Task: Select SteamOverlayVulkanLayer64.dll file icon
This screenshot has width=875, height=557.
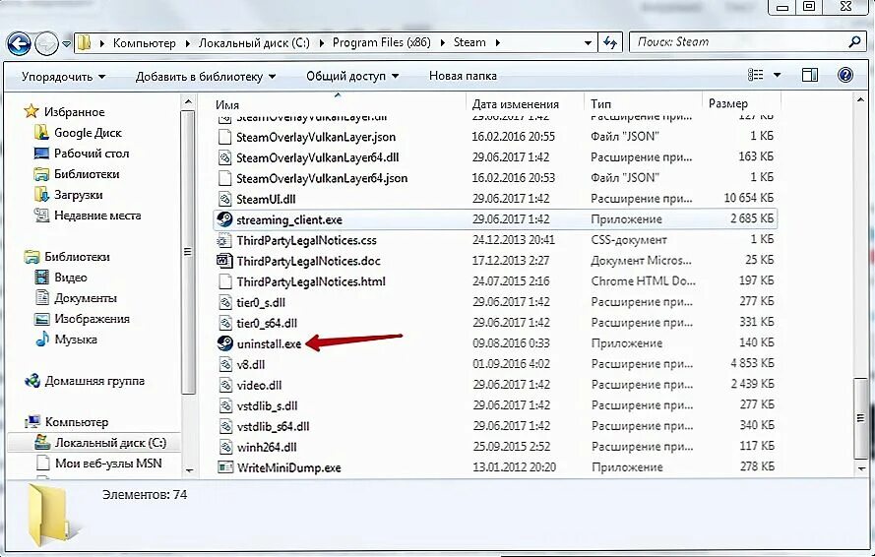Action: [x=224, y=157]
